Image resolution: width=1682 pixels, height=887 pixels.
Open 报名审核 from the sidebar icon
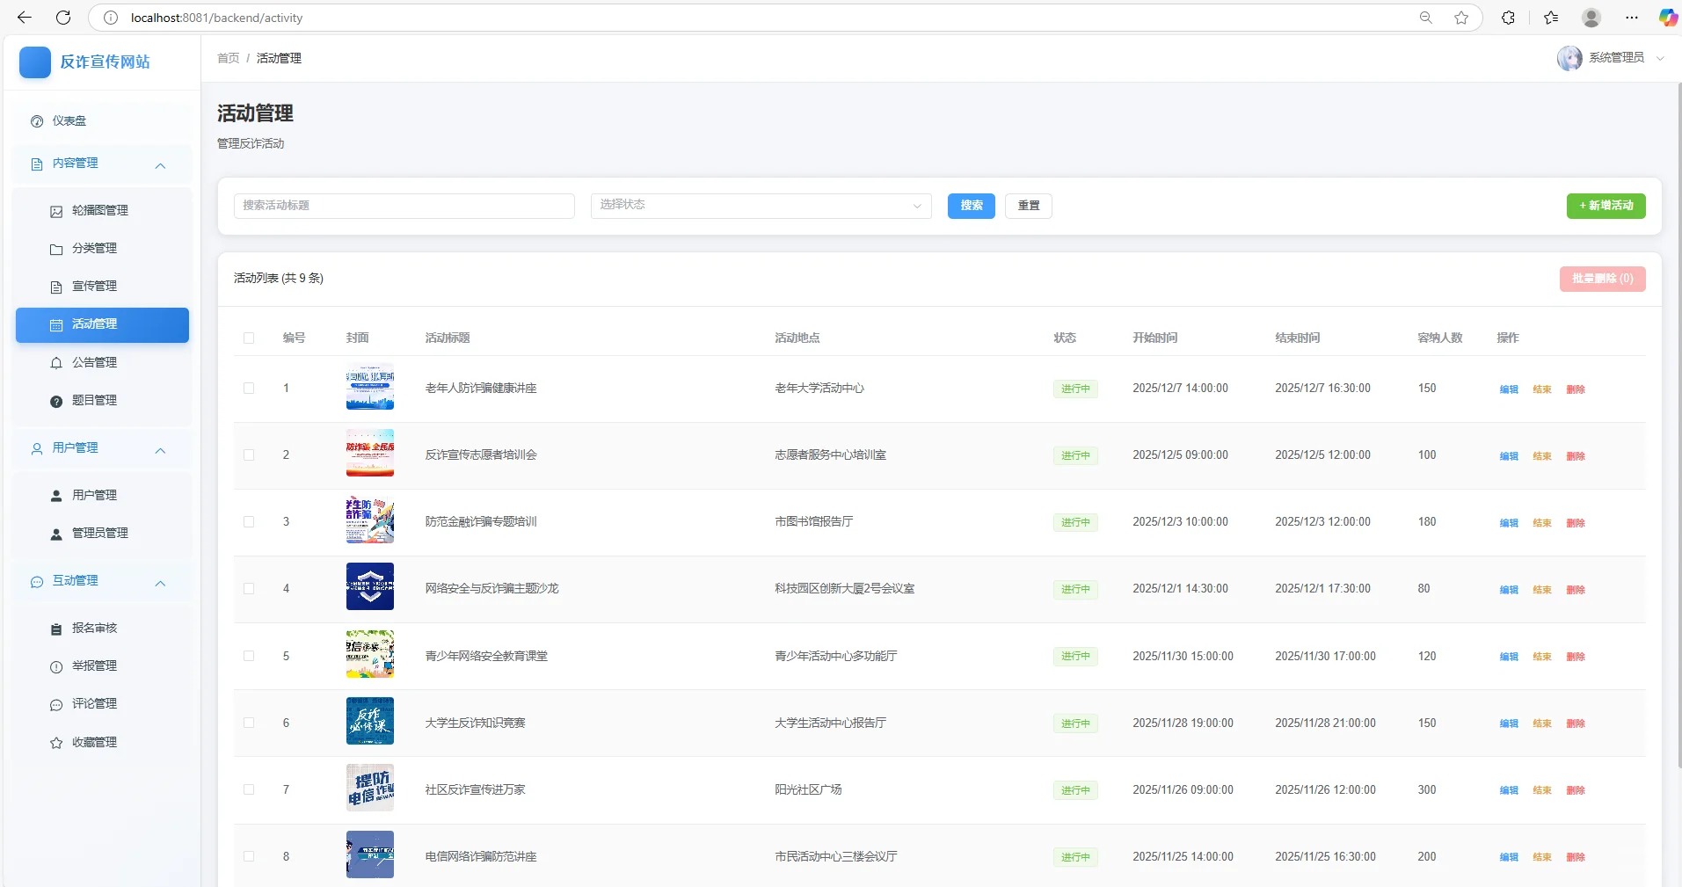click(x=56, y=628)
